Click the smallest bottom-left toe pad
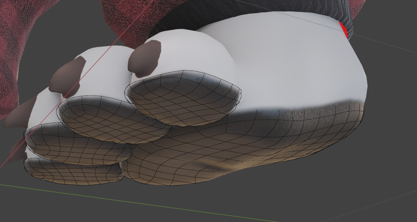 (72, 172)
